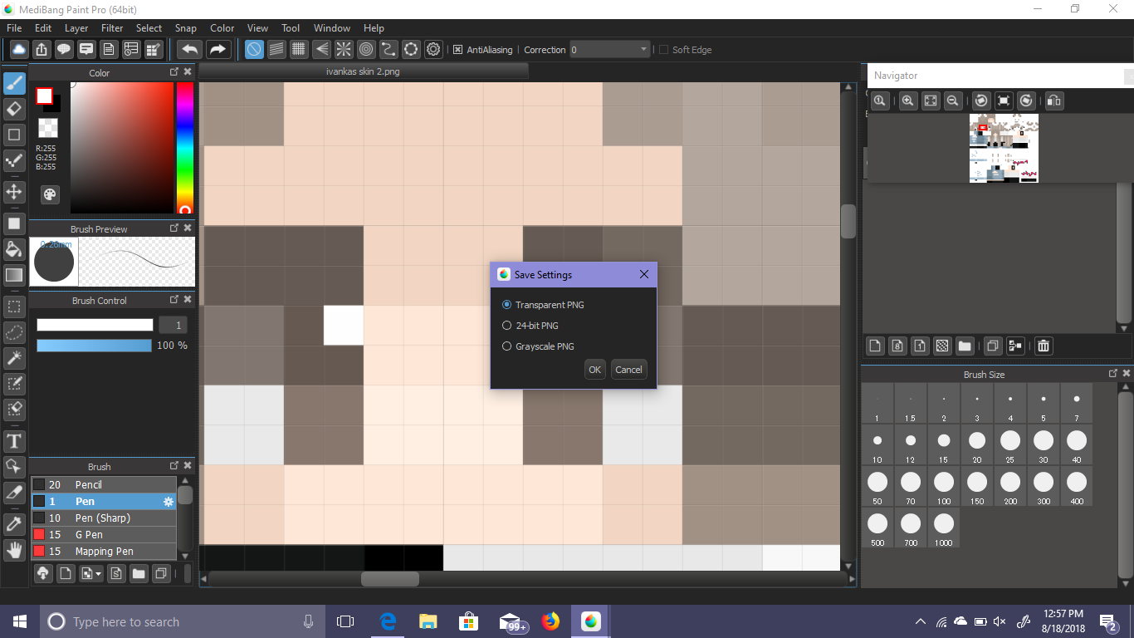This screenshot has height=638, width=1134.
Task: Toggle the AntiAliasing checkbox
Action: pyautogui.click(x=457, y=50)
